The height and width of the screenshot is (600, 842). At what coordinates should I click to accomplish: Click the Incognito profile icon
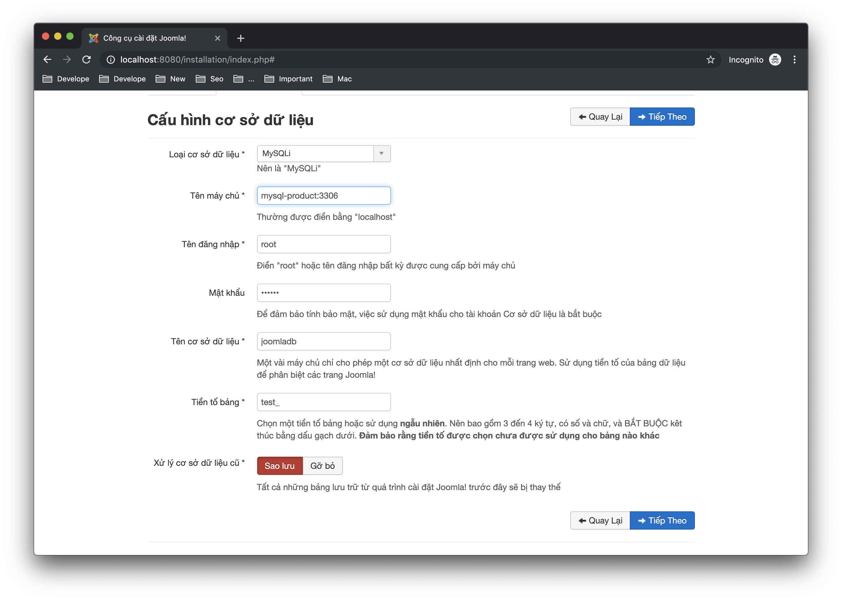point(775,60)
